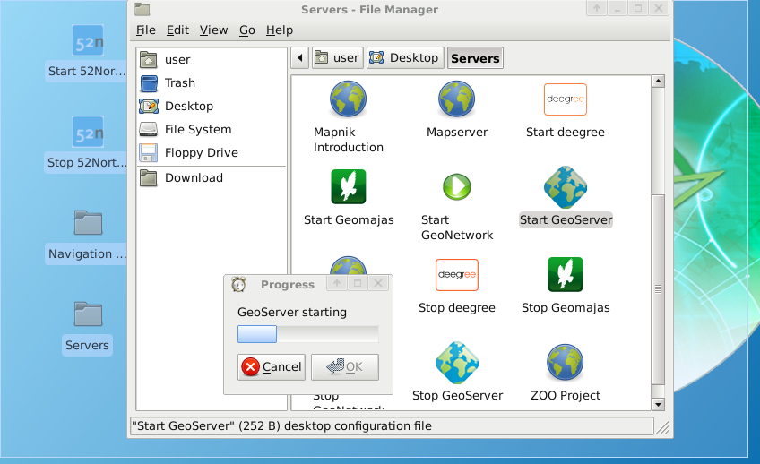Click the File Manager window folder icon
The image size is (760, 464).
click(142, 9)
